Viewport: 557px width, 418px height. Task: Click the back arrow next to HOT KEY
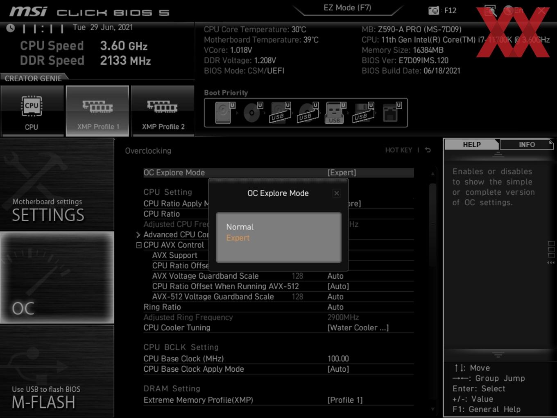[x=428, y=150]
